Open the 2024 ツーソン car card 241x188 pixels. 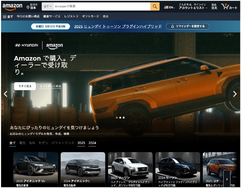[x=178, y=169]
